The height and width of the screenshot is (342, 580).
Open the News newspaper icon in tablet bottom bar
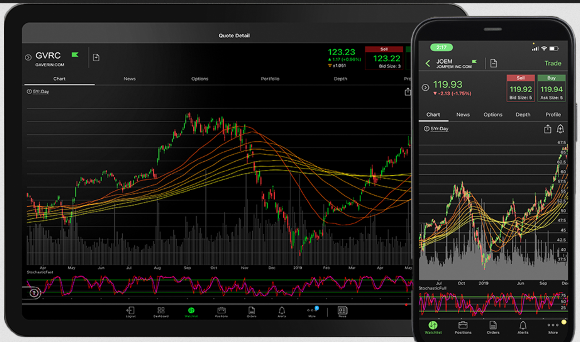[x=342, y=311]
